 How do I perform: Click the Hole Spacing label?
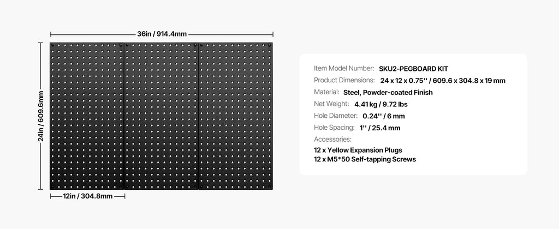[x=334, y=128]
